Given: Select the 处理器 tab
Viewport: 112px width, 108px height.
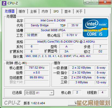Looking at the screenshot, I should [x=10, y=11].
